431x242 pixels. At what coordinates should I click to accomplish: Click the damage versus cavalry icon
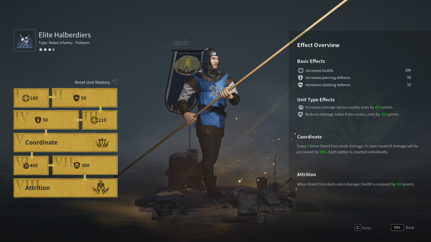point(301,107)
